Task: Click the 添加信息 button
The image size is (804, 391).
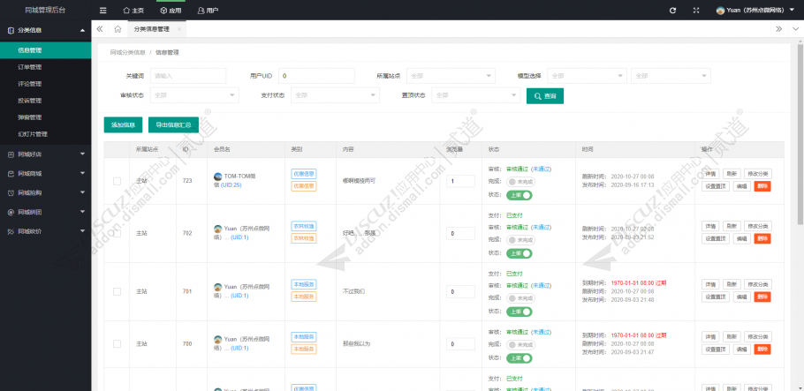Action: (x=122, y=125)
